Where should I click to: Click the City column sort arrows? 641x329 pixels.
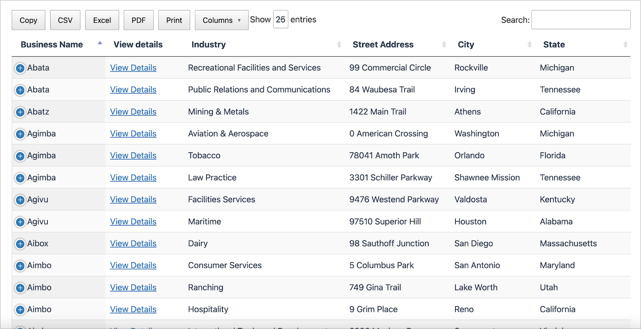coord(530,44)
